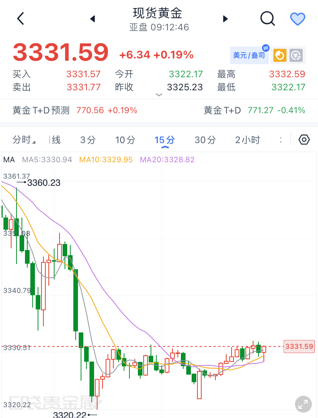
Task: Open the 分时 dropdown tab
Action: [24, 140]
